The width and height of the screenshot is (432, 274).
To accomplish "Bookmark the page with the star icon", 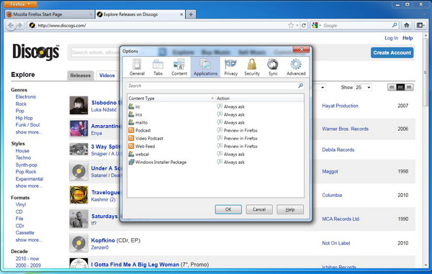I will [x=291, y=25].
